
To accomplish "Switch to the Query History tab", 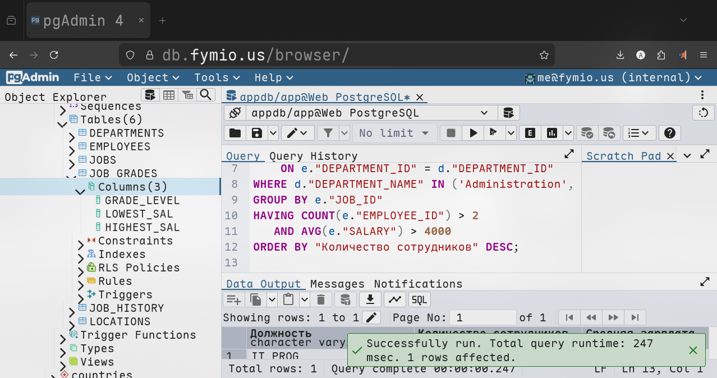I will pyautogui.click(x=313, y=156).
